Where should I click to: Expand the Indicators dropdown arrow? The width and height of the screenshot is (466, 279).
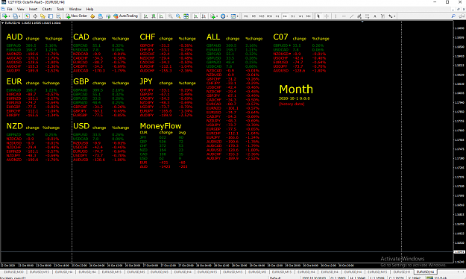coord(217,16)
